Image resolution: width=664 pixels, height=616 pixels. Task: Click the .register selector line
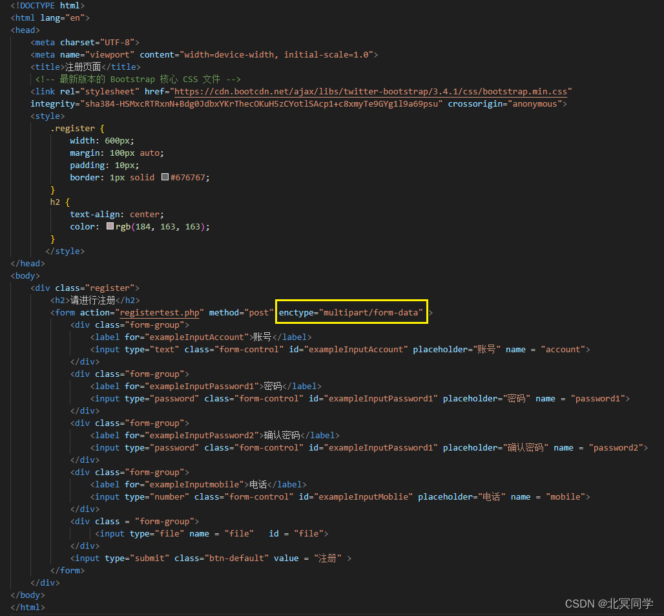[x=78, y=129]
